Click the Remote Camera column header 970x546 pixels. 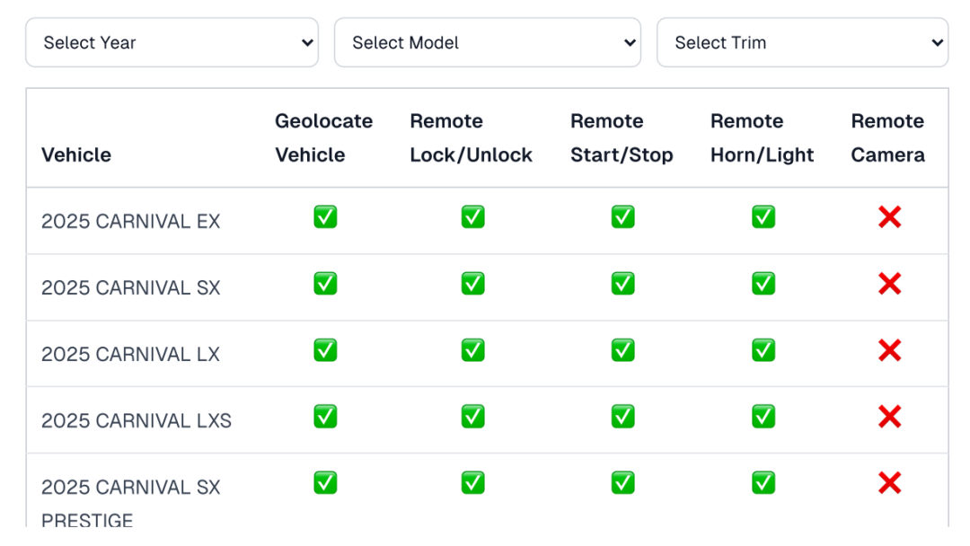tap(887, 138)
